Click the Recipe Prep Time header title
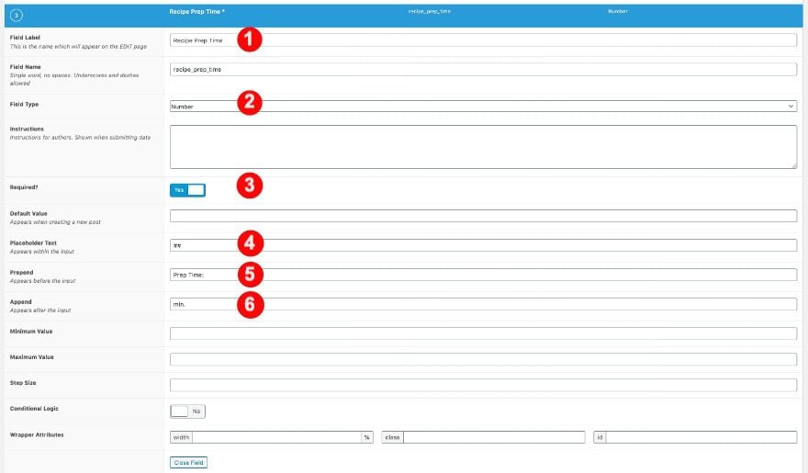The image size is (808, 473). coord(196,11)
